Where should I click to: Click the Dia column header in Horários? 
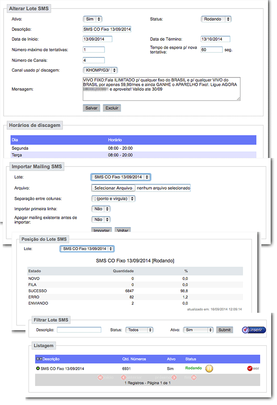pyautogui.click(x=15, y=140)
